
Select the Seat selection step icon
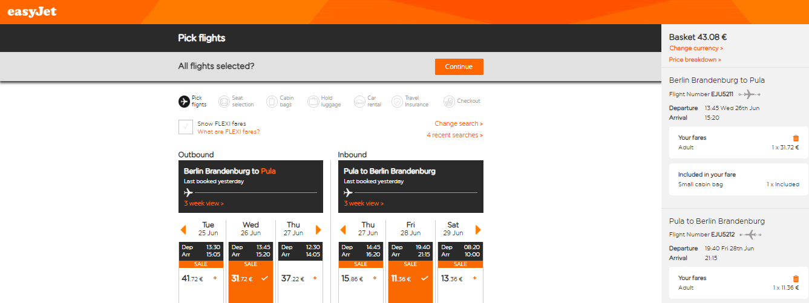(x=224, y=102)
